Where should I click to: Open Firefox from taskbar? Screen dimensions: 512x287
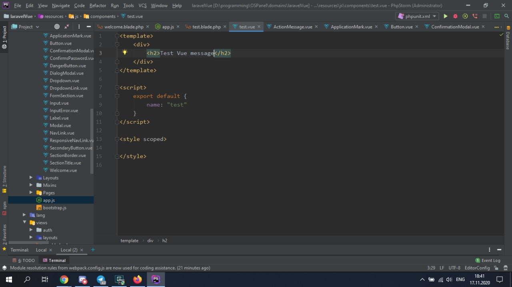138,279
